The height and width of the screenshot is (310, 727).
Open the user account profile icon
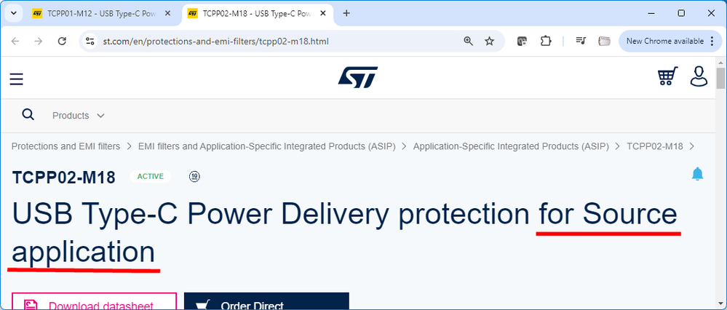(x=699, y=76)
